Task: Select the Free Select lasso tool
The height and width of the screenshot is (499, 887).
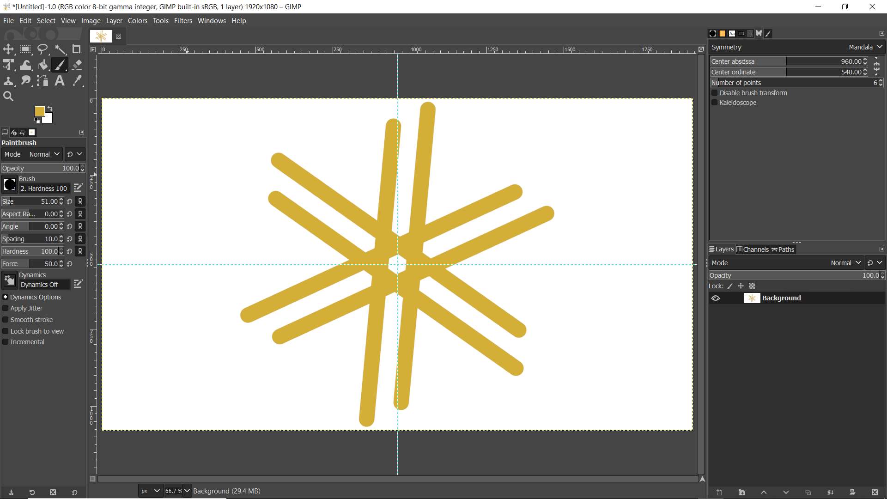Action: click(x=43, y=49)
